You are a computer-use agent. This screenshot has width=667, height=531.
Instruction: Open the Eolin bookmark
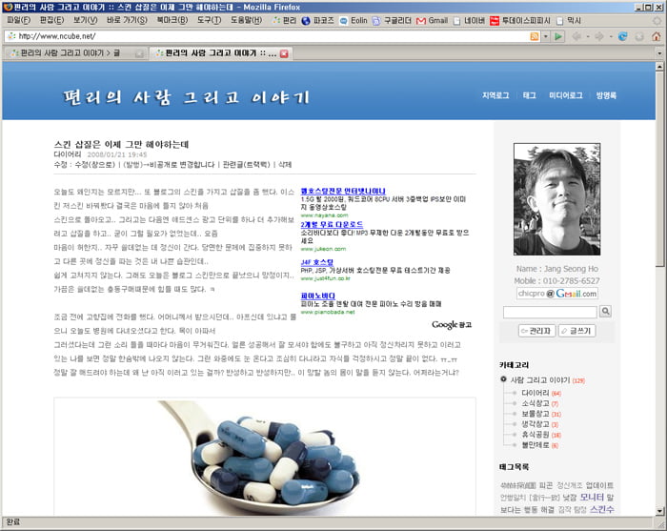coord(353,19)
